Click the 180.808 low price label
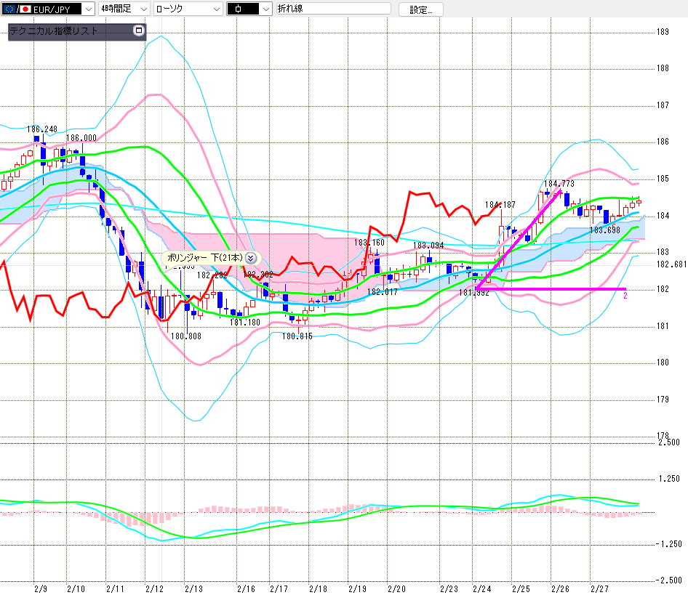 click(186, 336)
